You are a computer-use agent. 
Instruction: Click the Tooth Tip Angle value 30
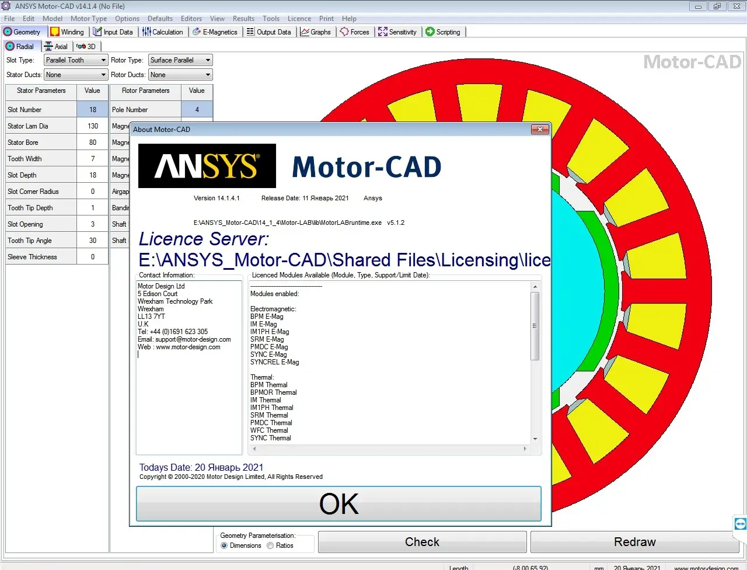pos(93,241)
